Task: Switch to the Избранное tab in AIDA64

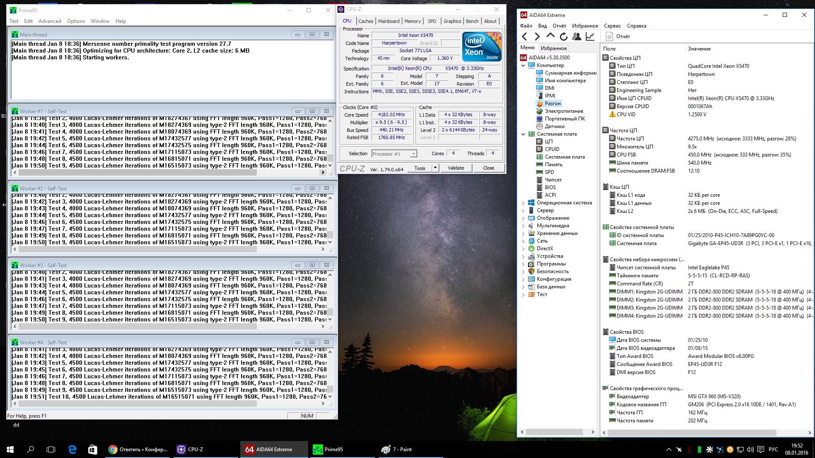Action: coord(554,48)
